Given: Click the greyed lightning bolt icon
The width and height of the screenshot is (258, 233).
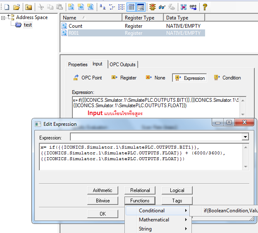Looking at the screenshot, I should (172, 7).
